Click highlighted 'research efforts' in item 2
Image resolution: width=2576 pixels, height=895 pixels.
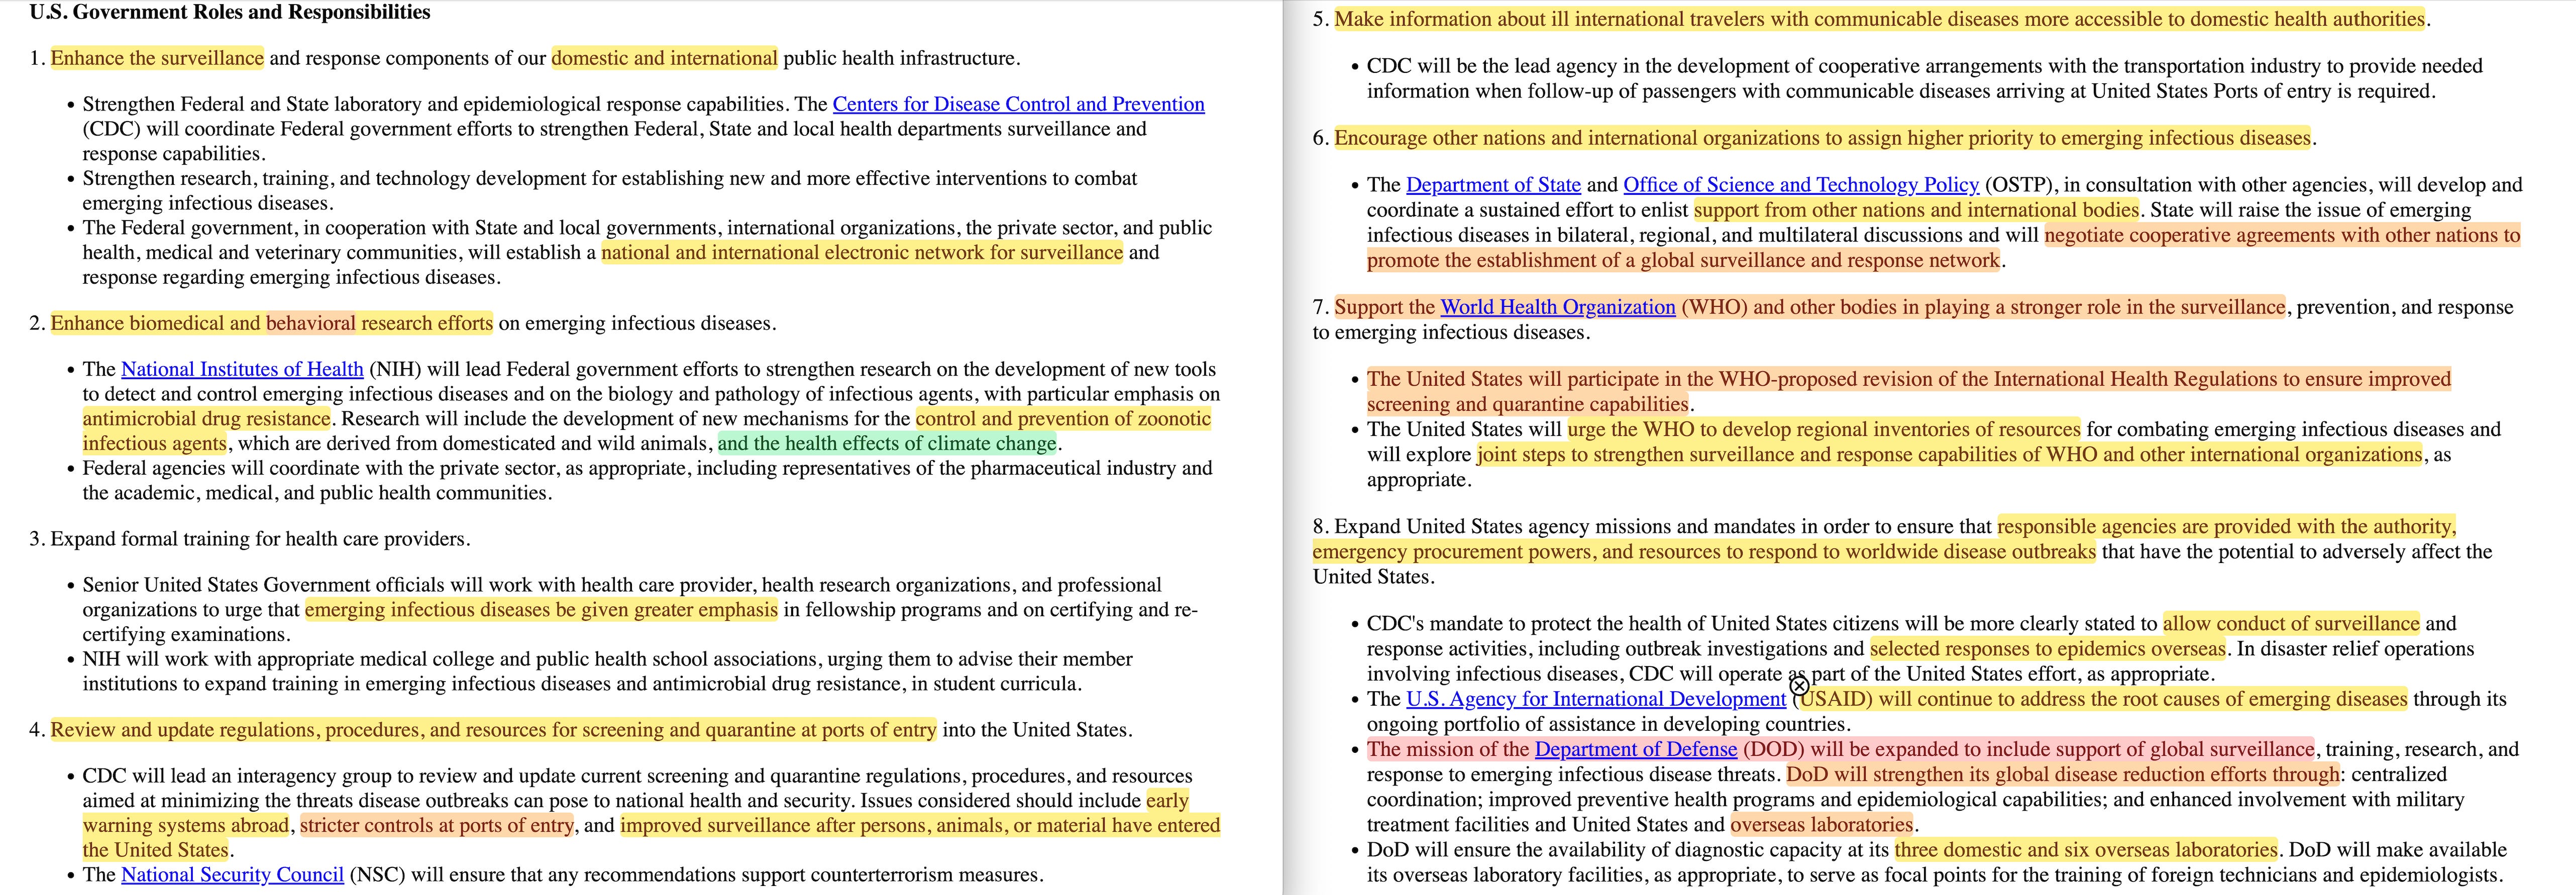[427, 324]
